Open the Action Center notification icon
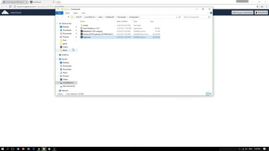Viewport: 269px width, 151px height. [264, 149]
